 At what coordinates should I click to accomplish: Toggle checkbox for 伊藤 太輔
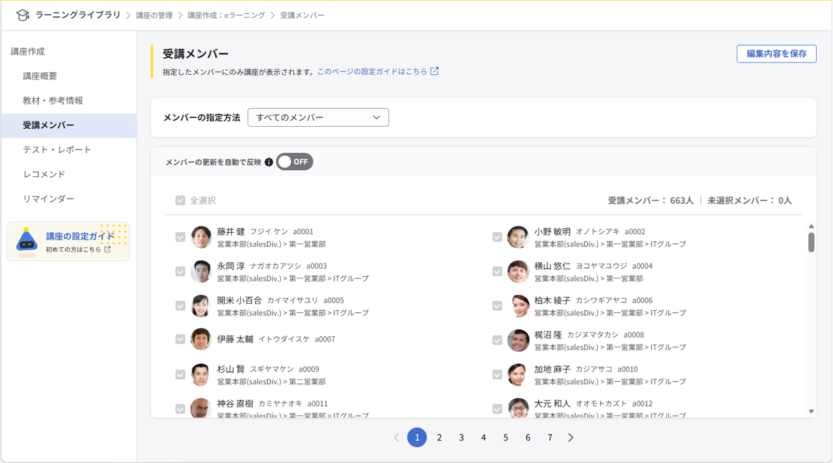(x=180, y=339)
